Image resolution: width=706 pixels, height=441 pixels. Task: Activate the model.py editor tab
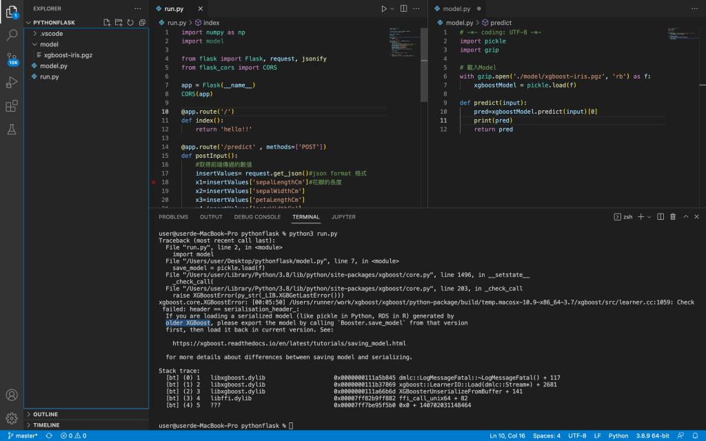pyautogui.click(x=458, y=8)
